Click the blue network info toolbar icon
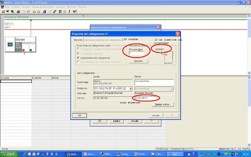The width and height of the screenshot is (251, 157). [44, 11]
